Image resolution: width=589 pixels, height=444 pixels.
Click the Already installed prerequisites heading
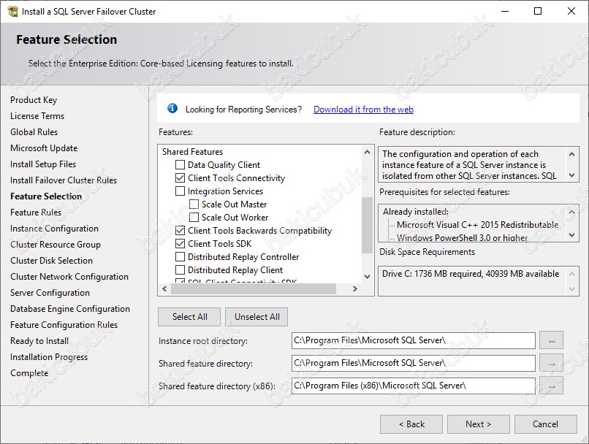416,212
